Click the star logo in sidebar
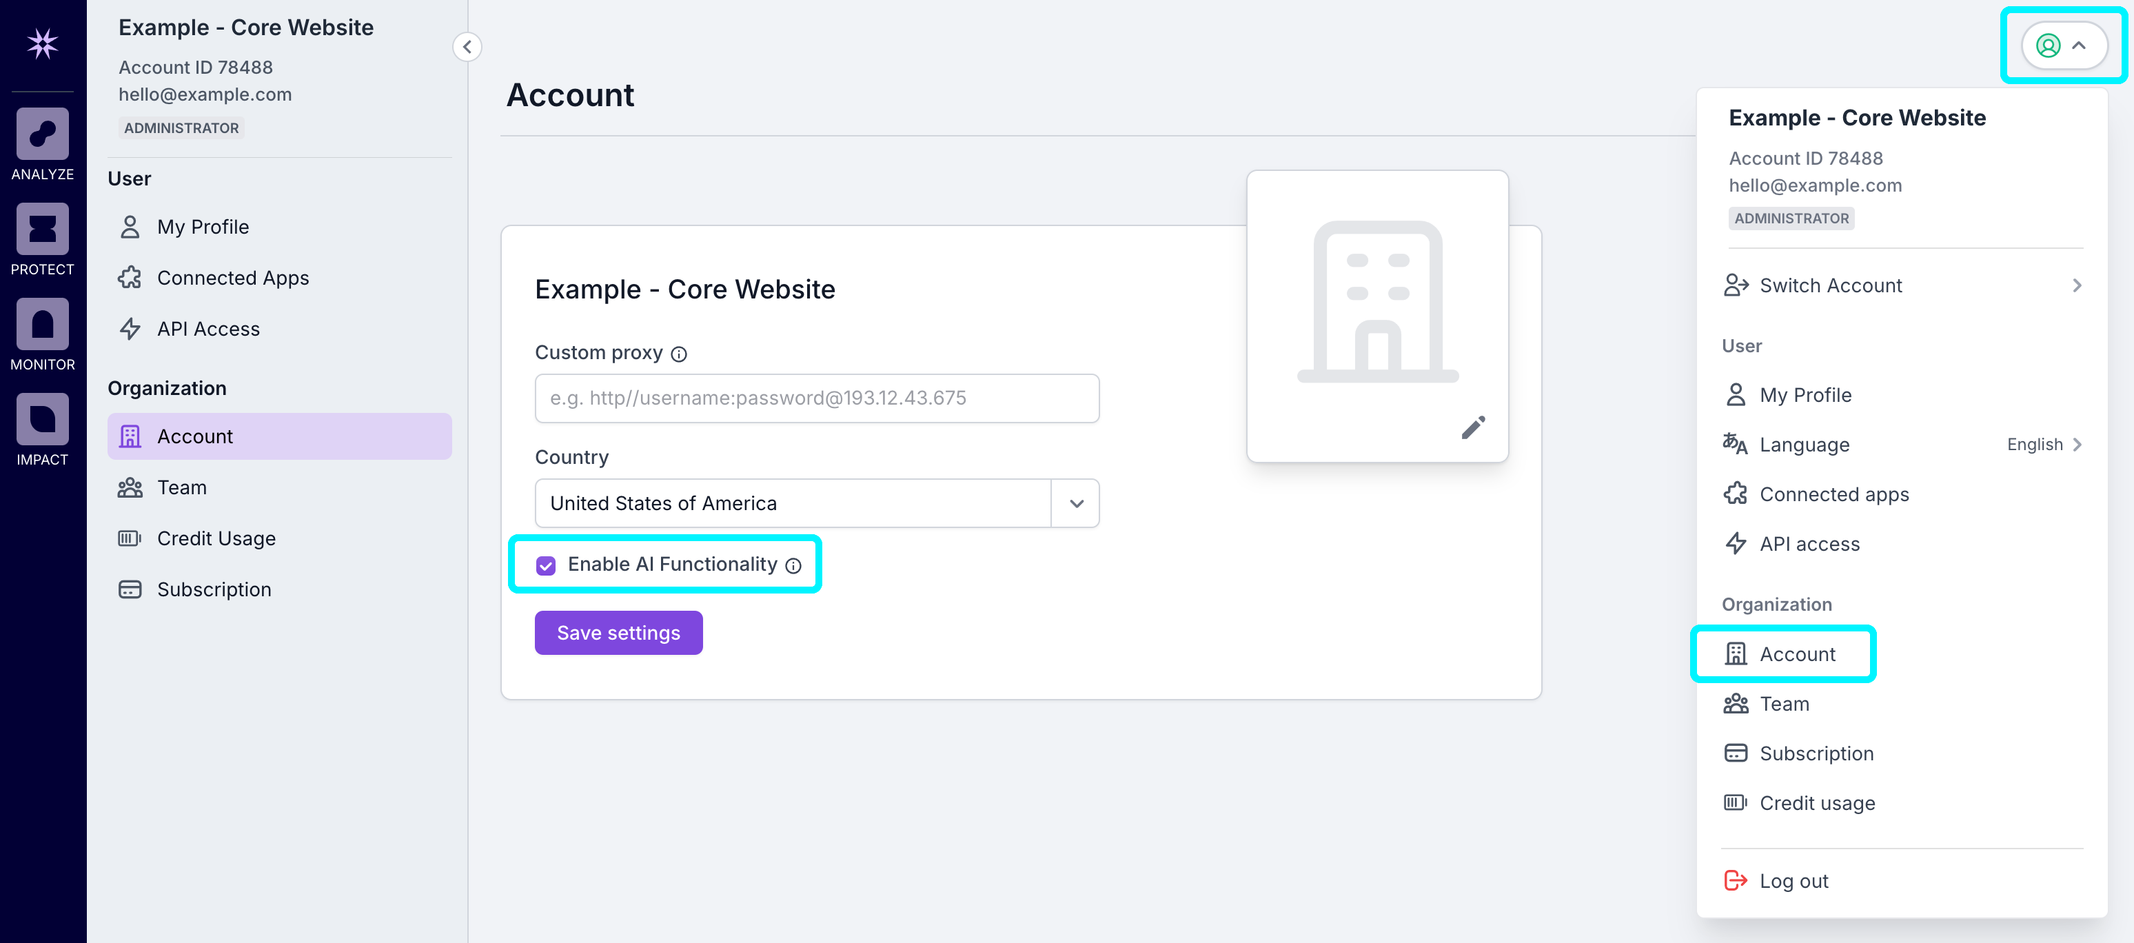 42,44
